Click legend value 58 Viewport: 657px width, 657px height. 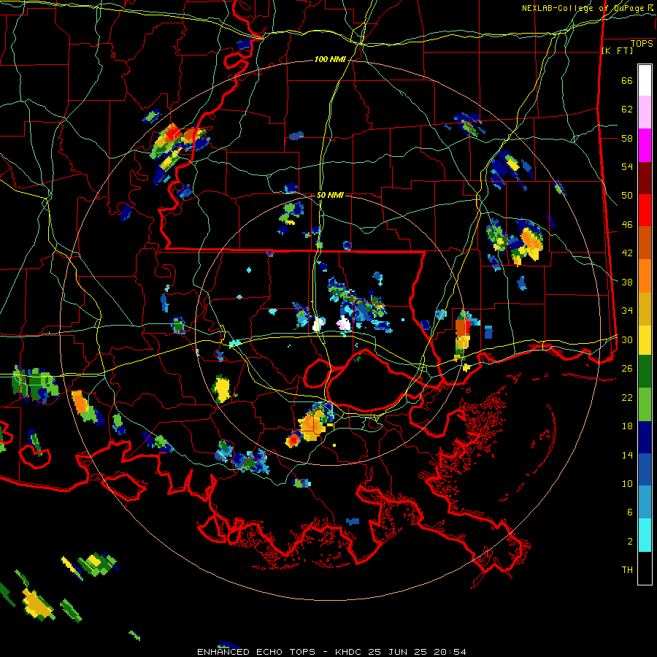[627, 138]
